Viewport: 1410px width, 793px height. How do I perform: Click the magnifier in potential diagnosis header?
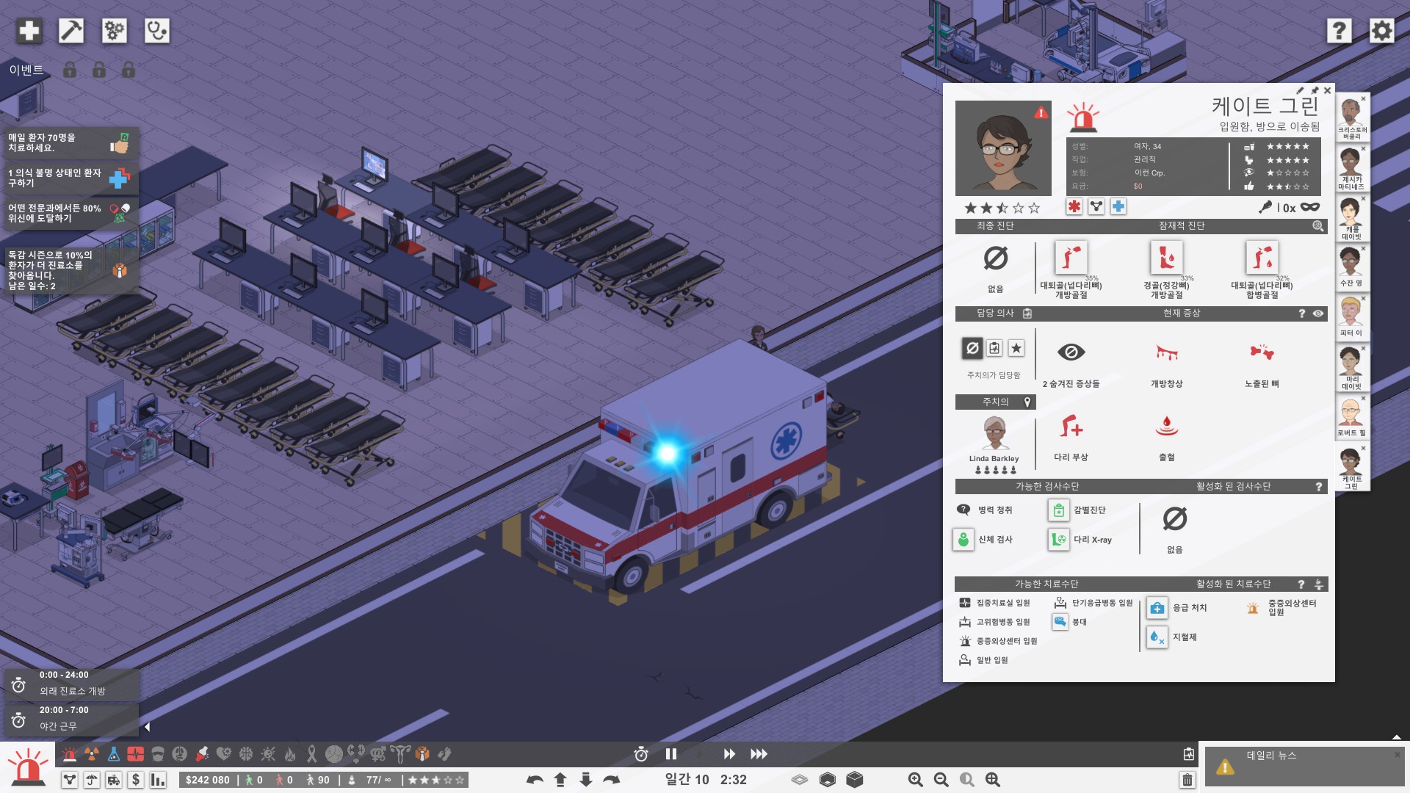pyautogui.click(x=1317, y=226)
